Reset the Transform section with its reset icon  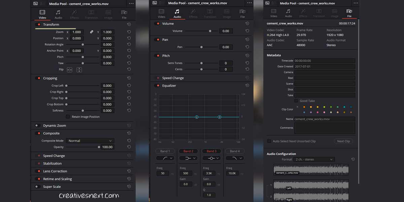point(129,25)
